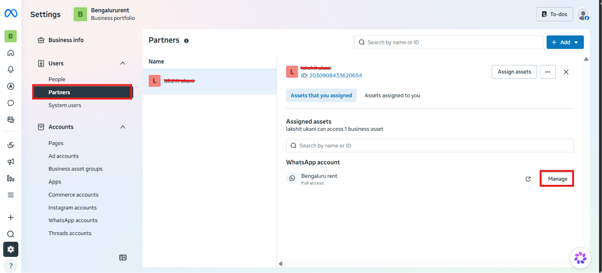Switch to Assets assigned to you tab
The image size is (602, 273).
pos(392,95)
